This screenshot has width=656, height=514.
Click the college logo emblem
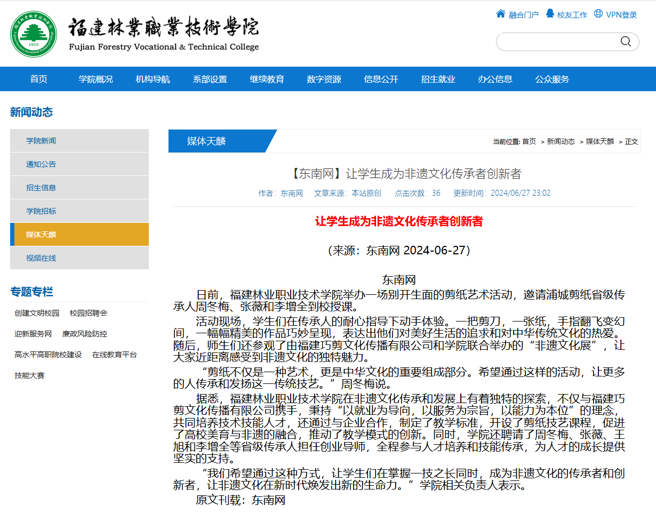(x=34, y=34)
